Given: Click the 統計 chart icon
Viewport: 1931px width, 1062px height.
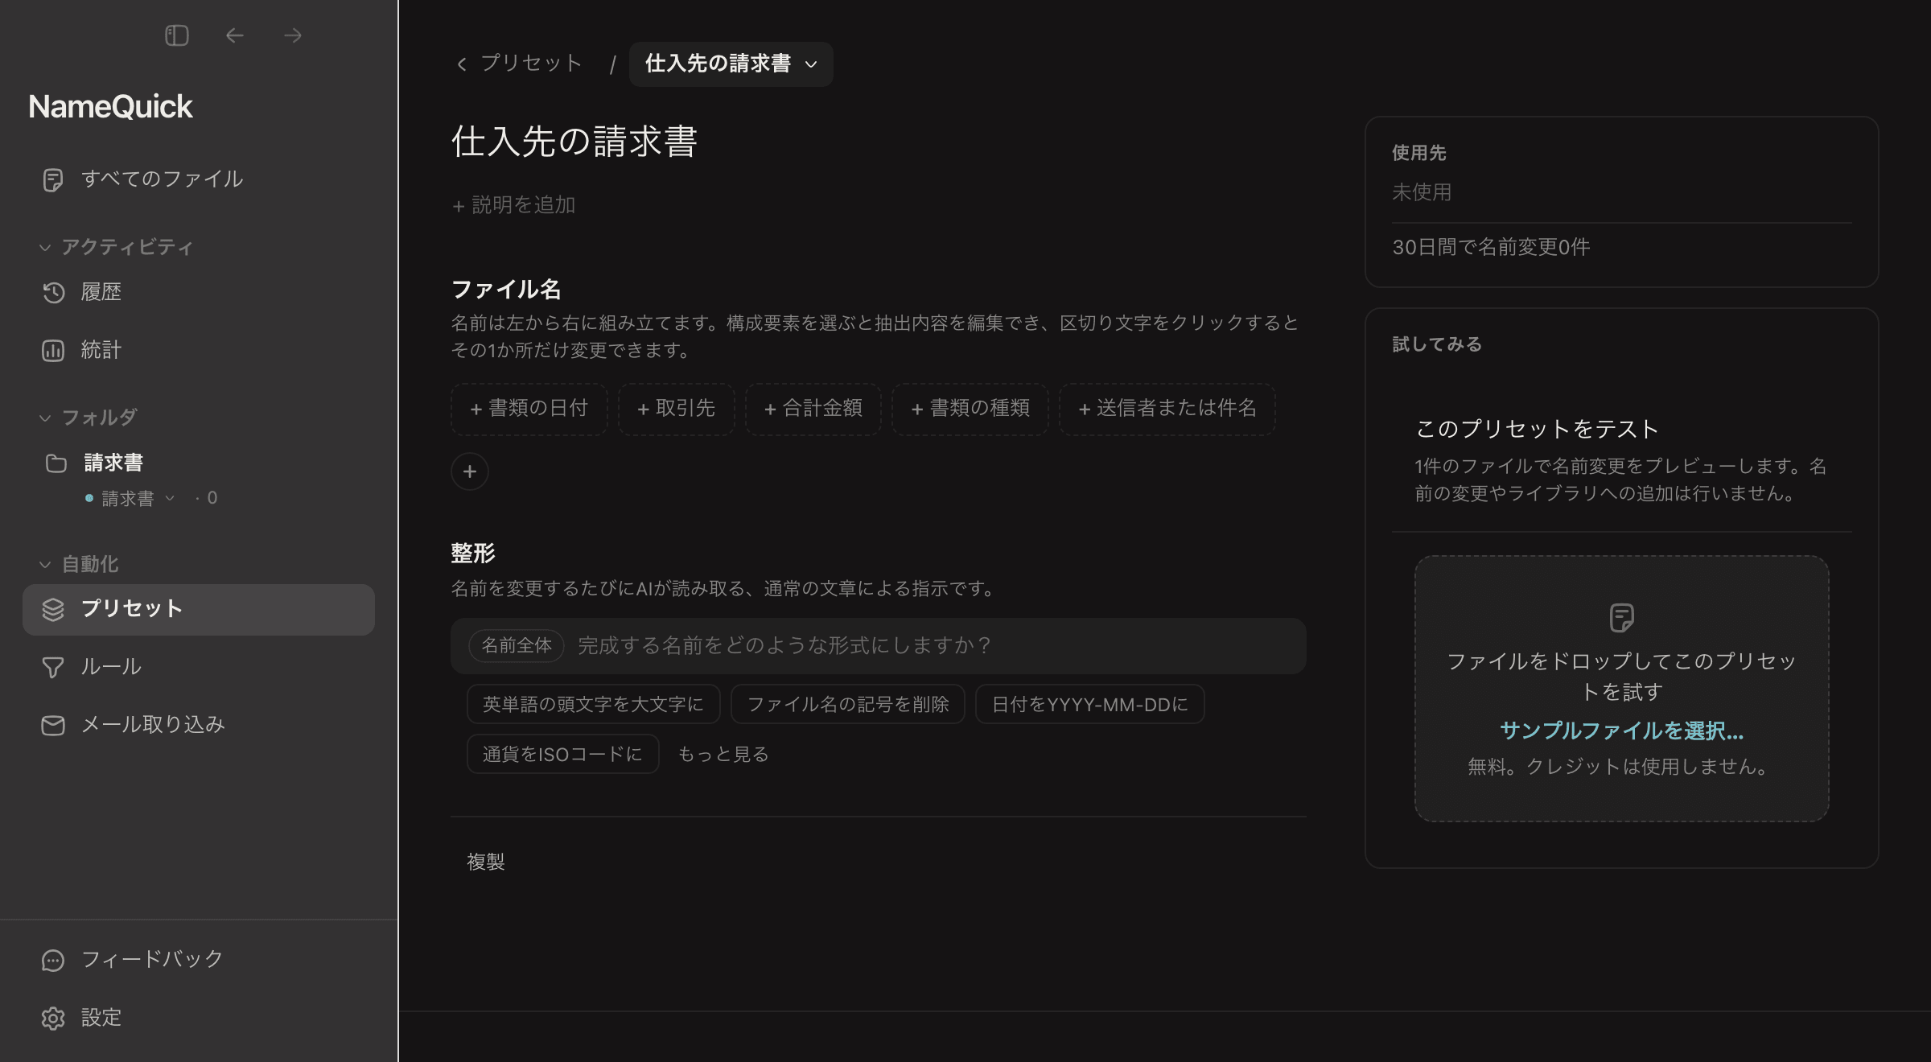Looking at the screenshot, I should pos(53,350).
